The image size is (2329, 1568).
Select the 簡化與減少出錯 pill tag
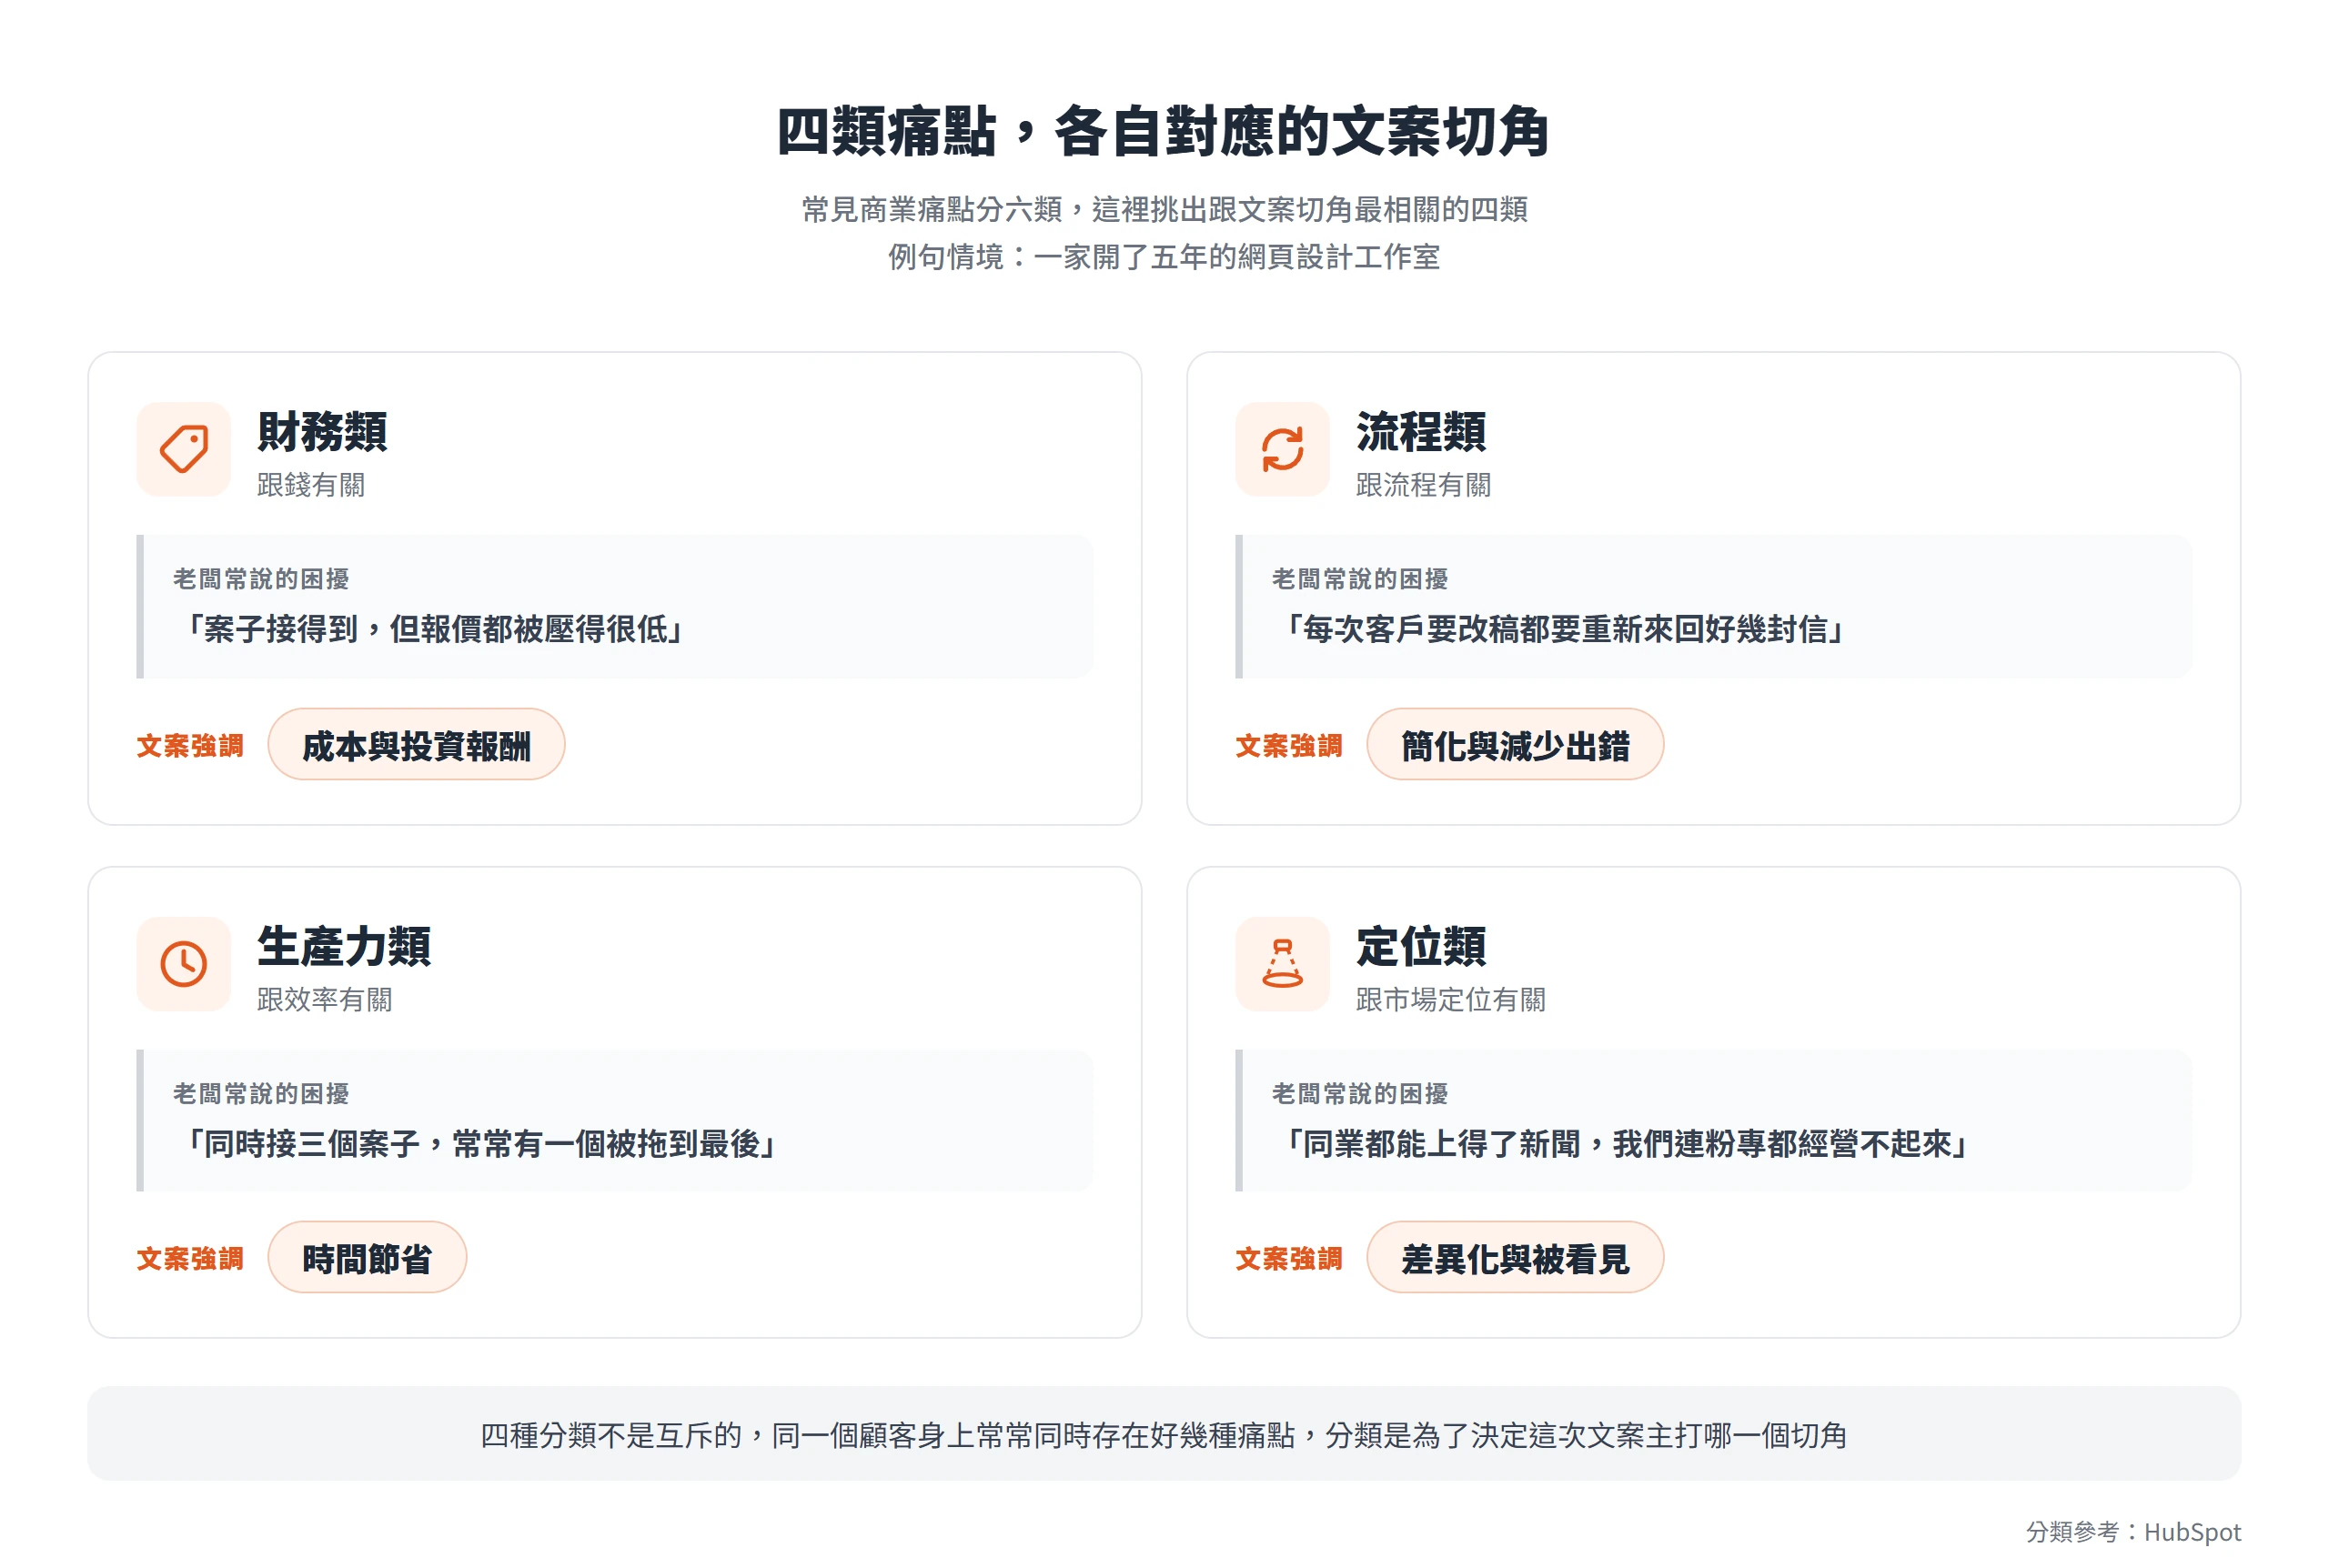coord(1515,745)
